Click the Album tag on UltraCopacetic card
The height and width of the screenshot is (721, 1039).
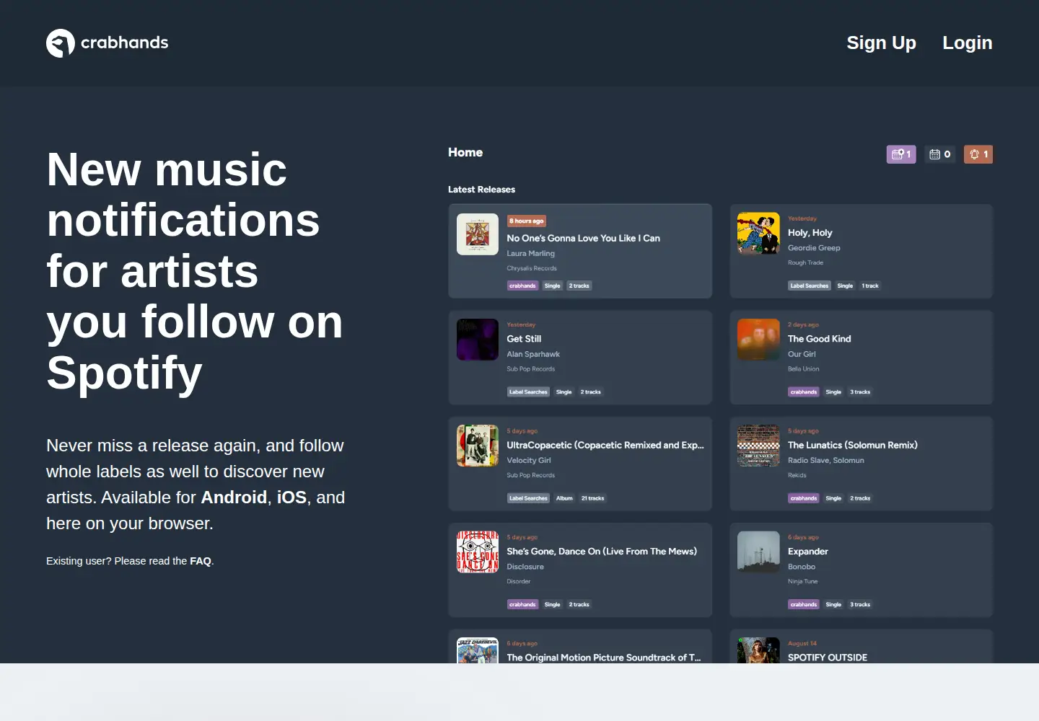pyautogui.click(x=564, y=498)
